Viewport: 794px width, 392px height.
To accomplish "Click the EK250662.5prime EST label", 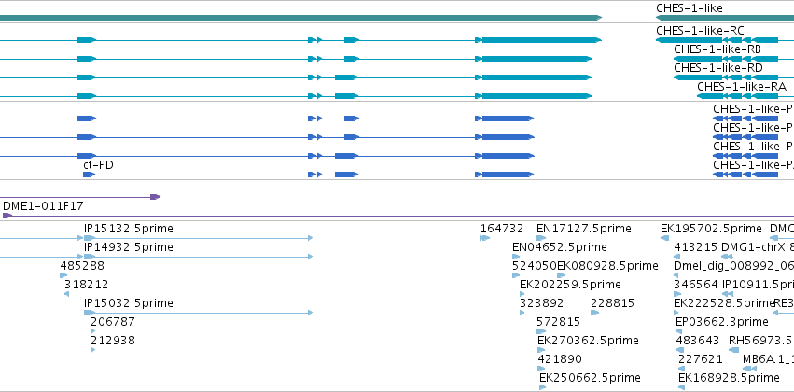I will 590,378.
